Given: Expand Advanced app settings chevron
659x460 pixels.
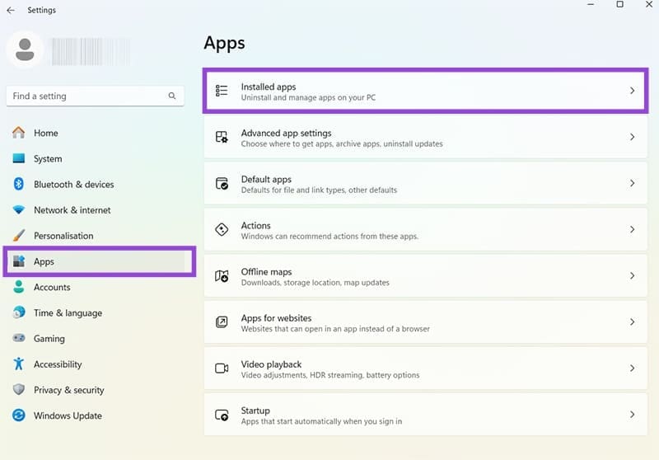Looking at the screenshot, I should pyautogui.click(x=632, y=137).
